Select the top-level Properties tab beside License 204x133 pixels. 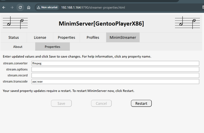[x=66, y=37]
